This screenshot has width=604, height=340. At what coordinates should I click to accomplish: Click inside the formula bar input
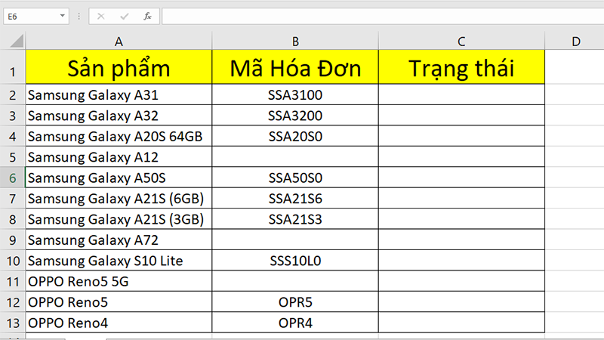point(383,17)
